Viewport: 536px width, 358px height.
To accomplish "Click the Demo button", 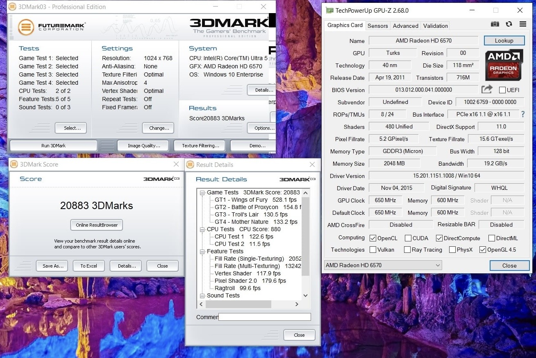I will (x=253, y=146).
